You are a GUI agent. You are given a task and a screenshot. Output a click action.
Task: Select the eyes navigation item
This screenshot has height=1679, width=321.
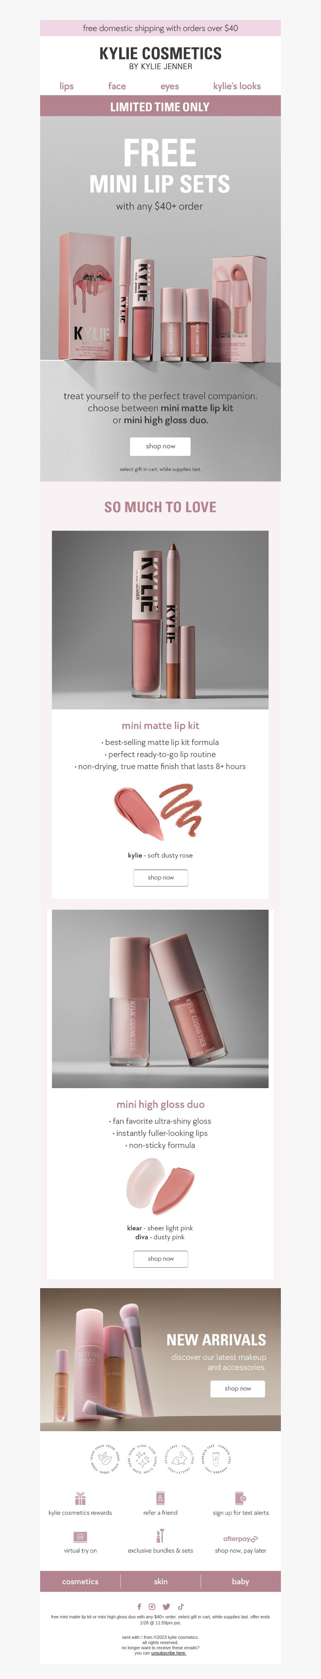169,86
